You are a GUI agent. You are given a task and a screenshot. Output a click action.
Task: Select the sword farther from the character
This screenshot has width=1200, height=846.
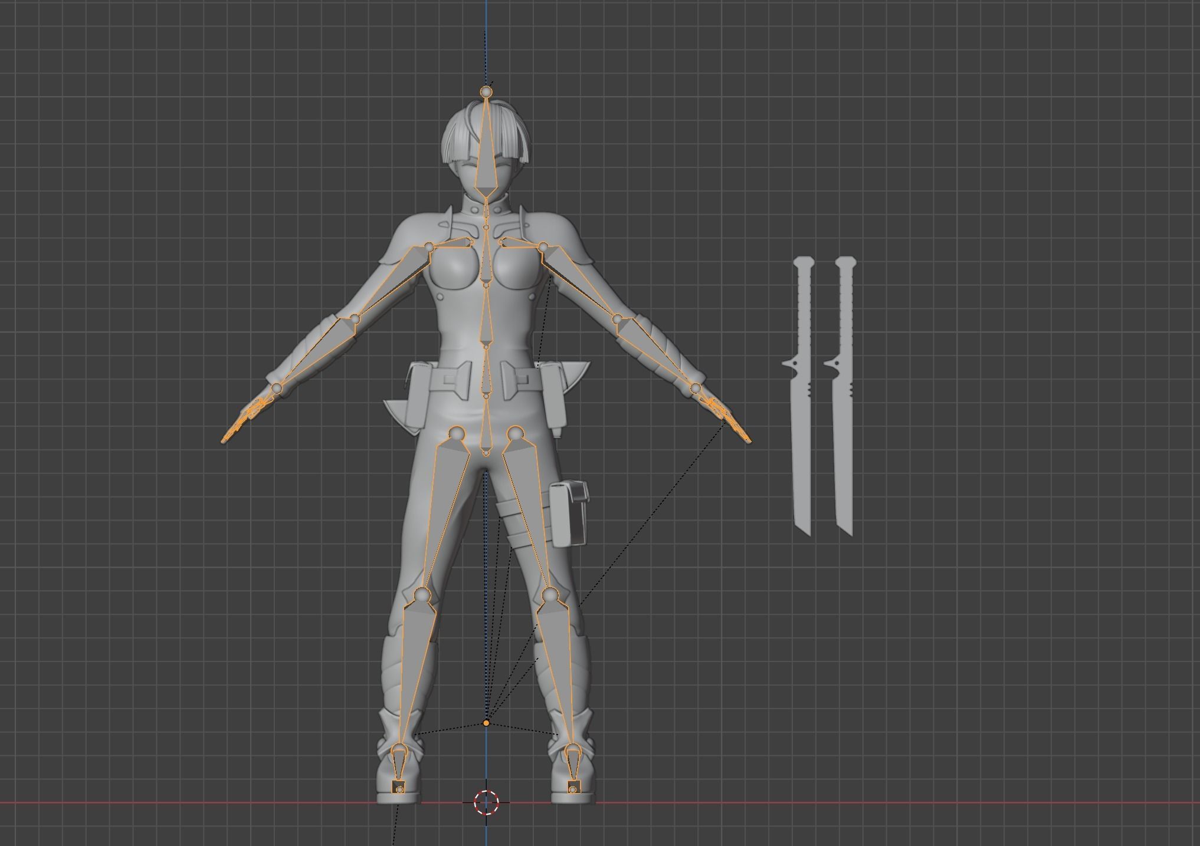point(844,396)
